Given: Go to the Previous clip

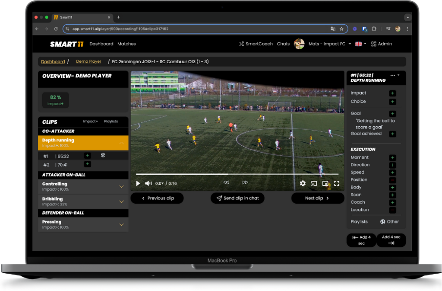Looking at the screenshot, I should [157, 198].
